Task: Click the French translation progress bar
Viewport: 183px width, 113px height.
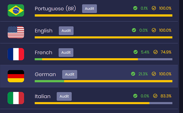Action: point(103,59)
